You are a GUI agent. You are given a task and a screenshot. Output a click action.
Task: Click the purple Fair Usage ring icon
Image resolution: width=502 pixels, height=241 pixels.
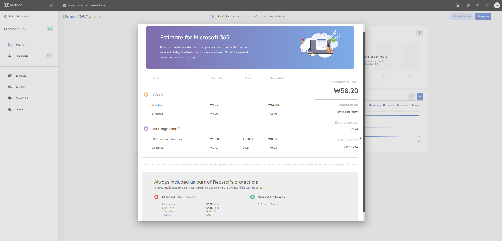(x=146, y=129)
